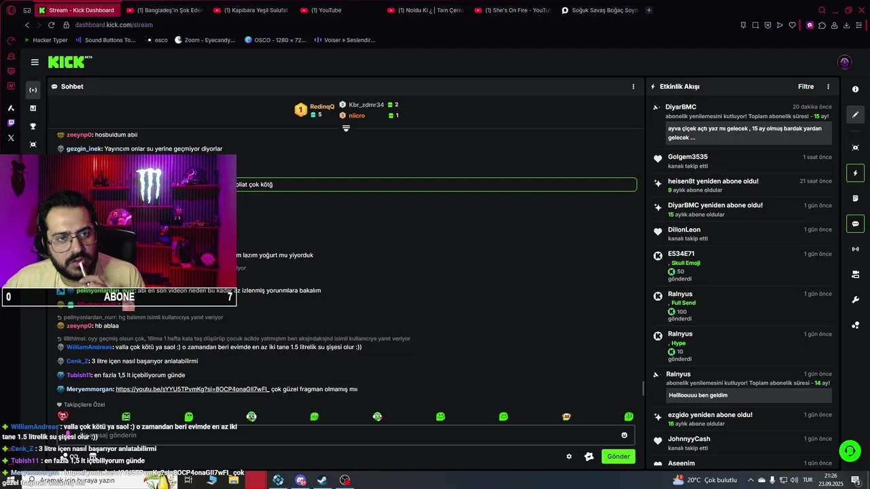Click heisen8t yeniden abone oldu event
This screenshot has height=489, width=870.
click(742, 185)
